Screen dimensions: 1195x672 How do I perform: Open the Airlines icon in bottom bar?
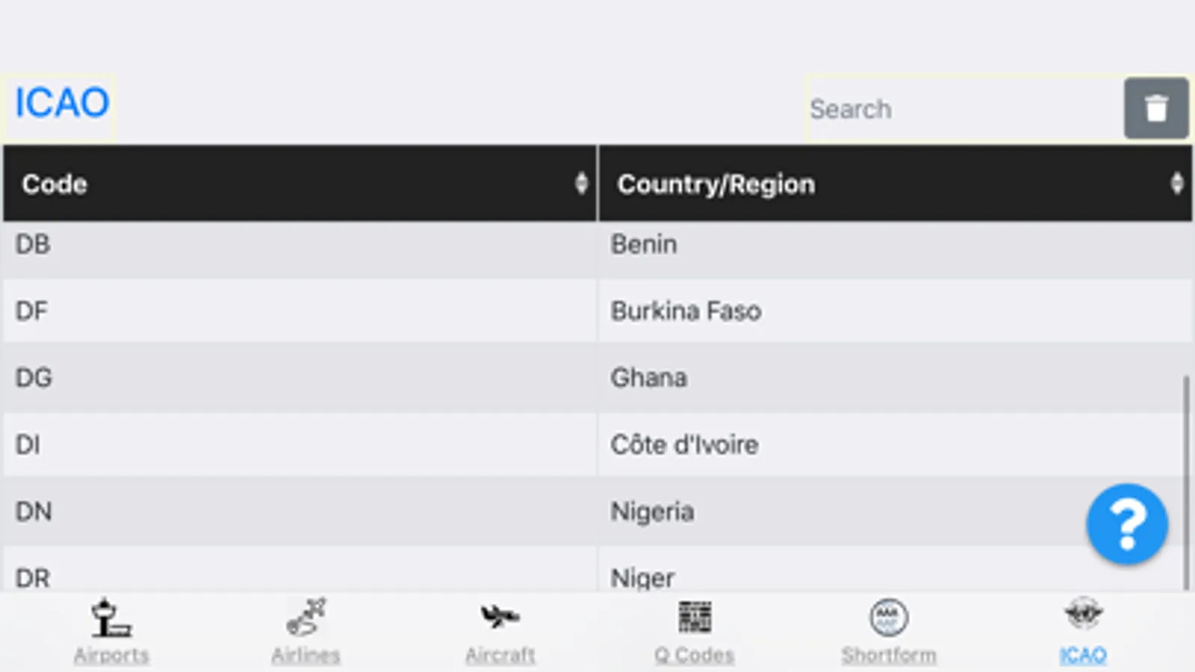(x=306, y=617)
